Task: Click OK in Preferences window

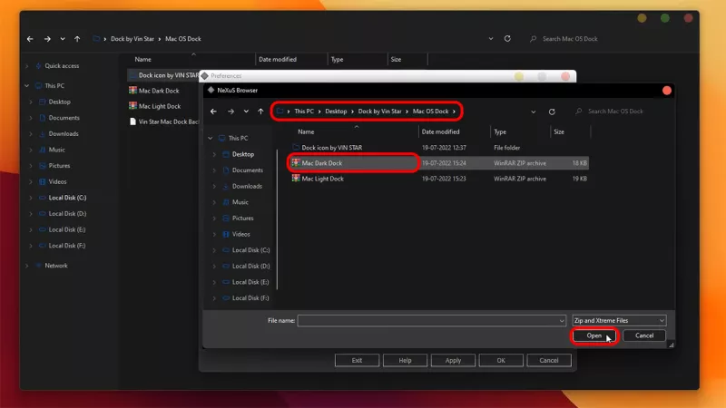Action: pos(501,360)
